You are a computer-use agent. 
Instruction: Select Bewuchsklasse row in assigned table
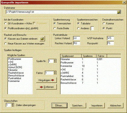90,83
